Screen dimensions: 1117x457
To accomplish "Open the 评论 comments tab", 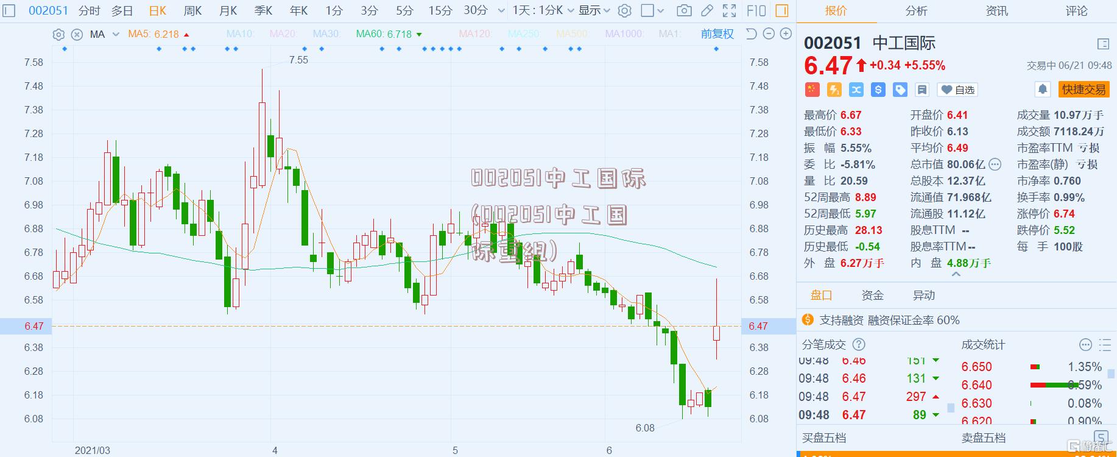I will 1077,11.
